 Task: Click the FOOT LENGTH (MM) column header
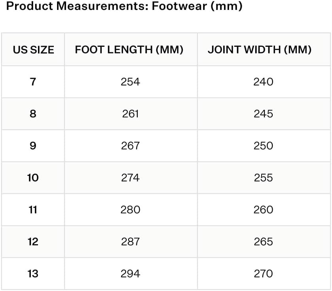[x=129, y=50]
